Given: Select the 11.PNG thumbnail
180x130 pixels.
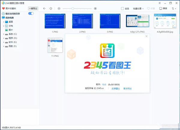Looking at the screenshot, I should (x=55, y=45).
